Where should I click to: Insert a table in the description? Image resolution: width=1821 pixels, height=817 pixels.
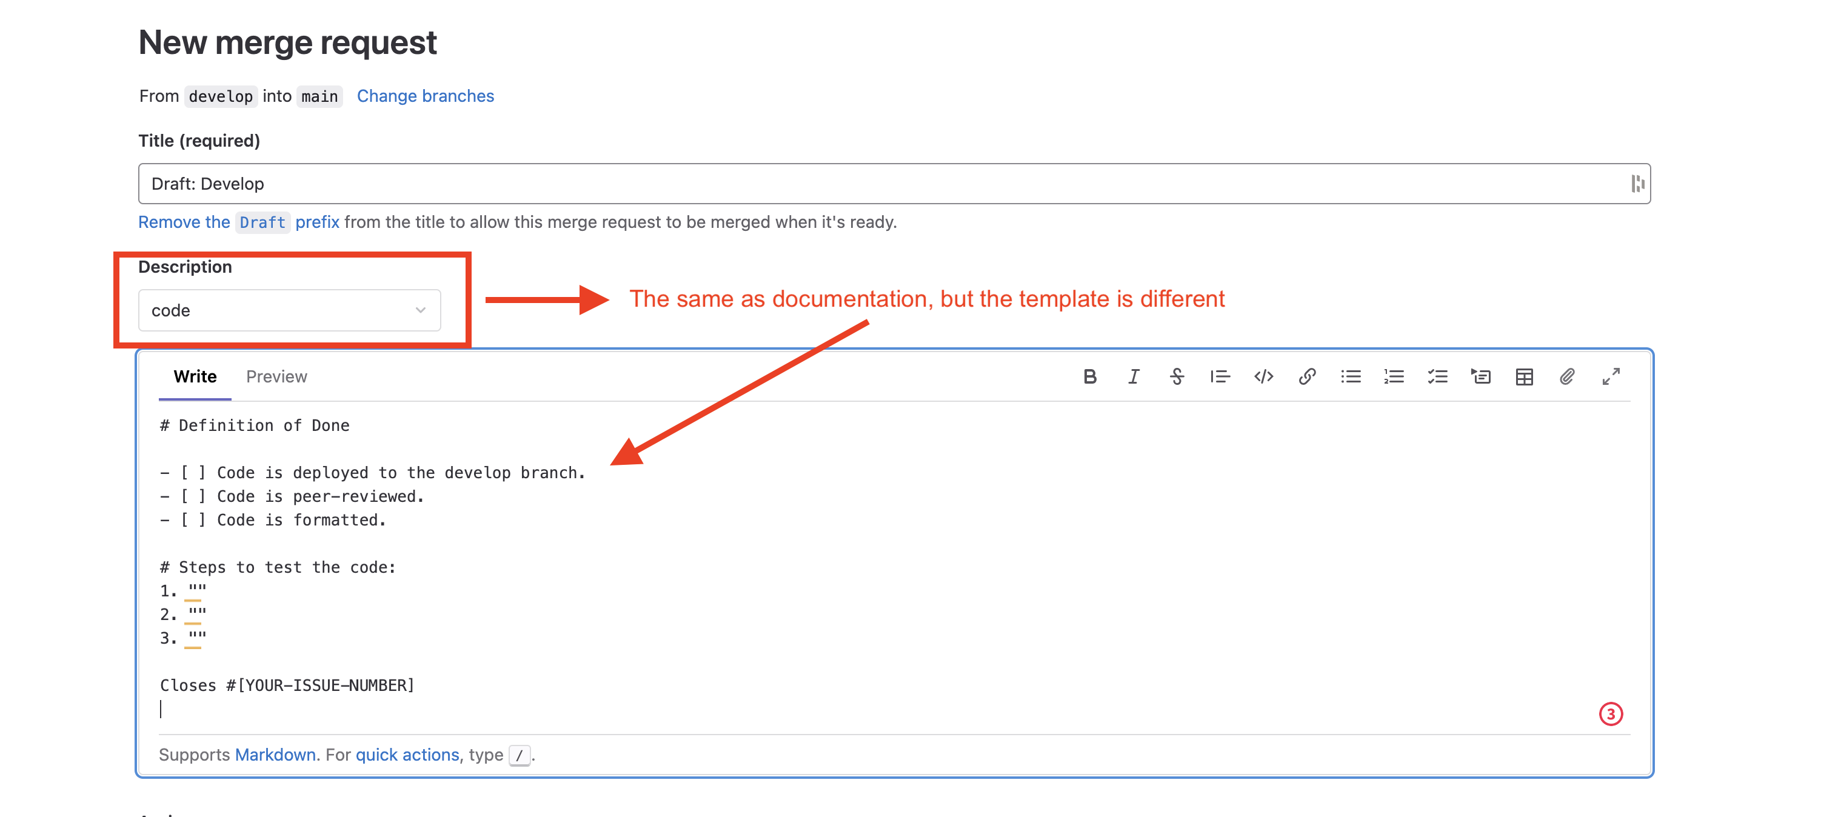tap(1524, 377)
